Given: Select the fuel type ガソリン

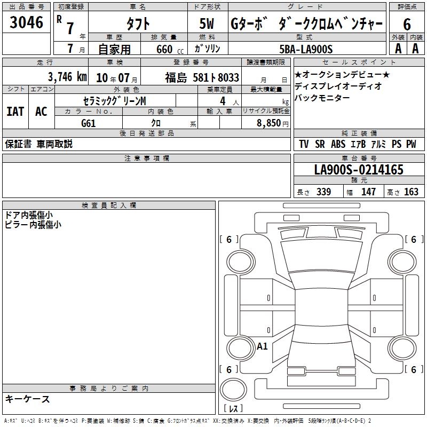Looking at the screenshot, I should click(x=207, y=49).
